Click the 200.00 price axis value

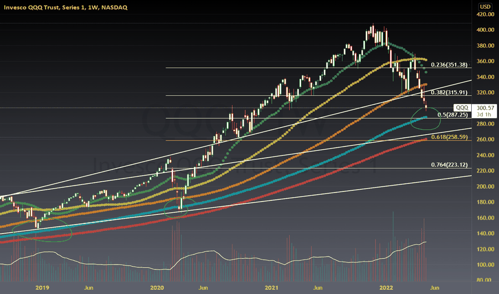[485, 187]
